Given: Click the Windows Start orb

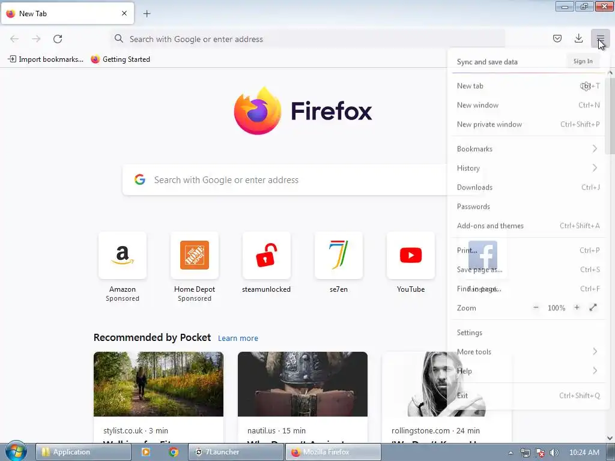Looking at the screenshot, I should pyautogui.click(x=16, y=451).
